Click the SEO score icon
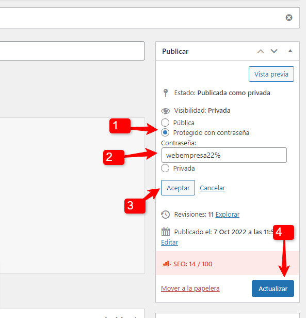The image size is (306, 318). point(167,264)
